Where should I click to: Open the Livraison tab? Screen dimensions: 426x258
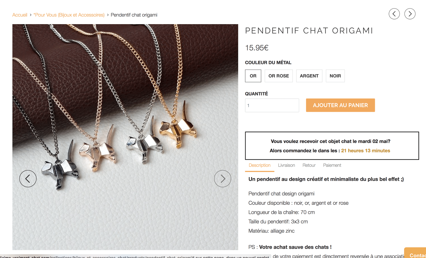tap(286, 165)
